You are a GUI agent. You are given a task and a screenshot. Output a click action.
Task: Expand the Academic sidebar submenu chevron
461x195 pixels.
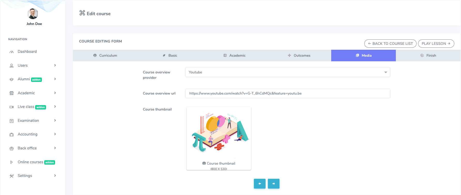(x=55, y=93)
